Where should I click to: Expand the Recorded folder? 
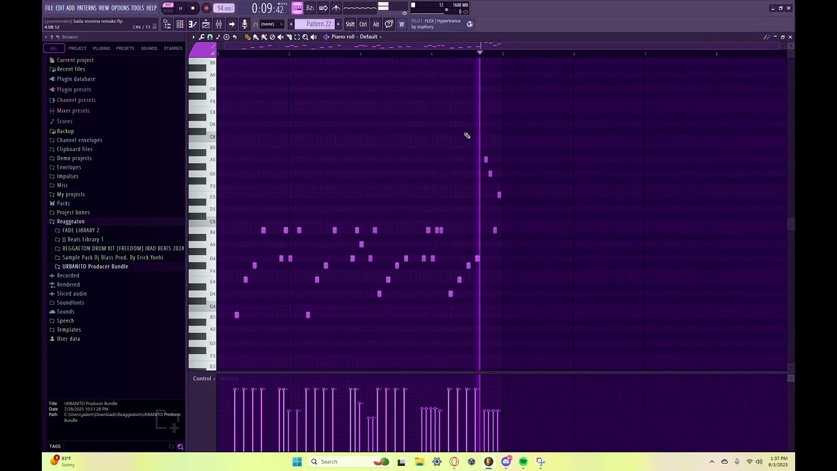coord(68,276)
